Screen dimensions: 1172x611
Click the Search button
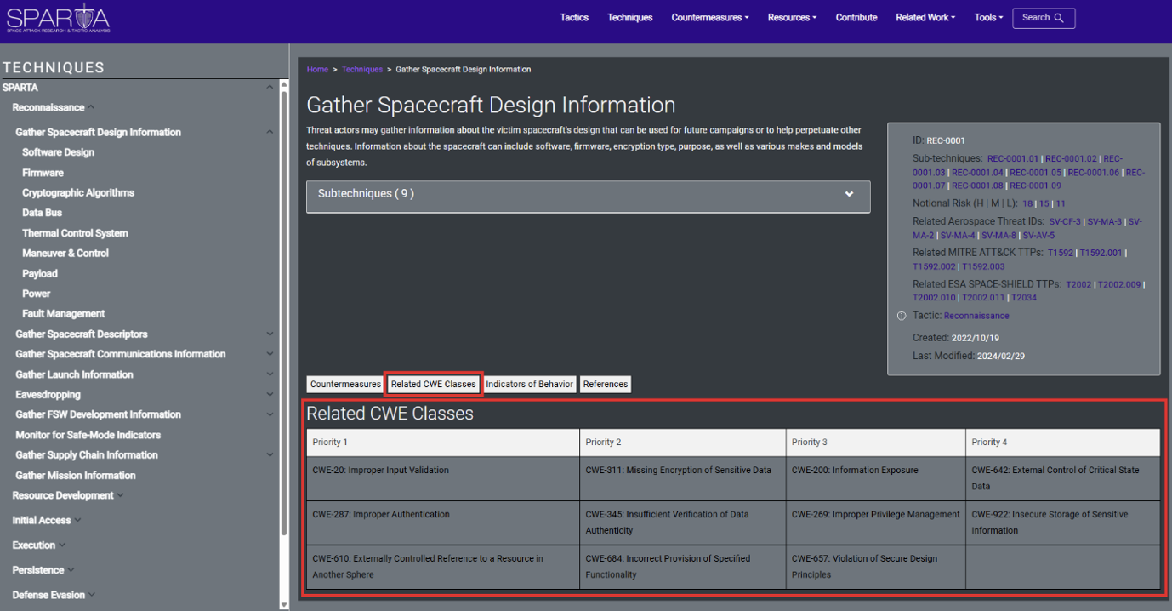(x=1044, y=18)
